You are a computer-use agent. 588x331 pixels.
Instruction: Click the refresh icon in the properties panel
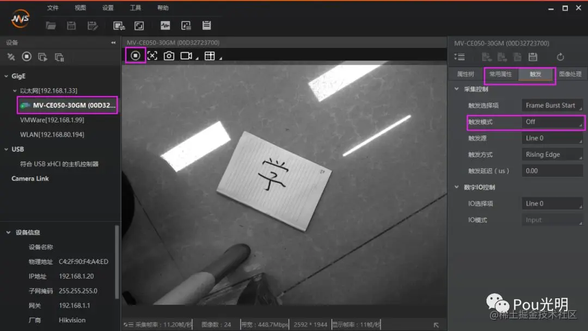coord(560,57)
